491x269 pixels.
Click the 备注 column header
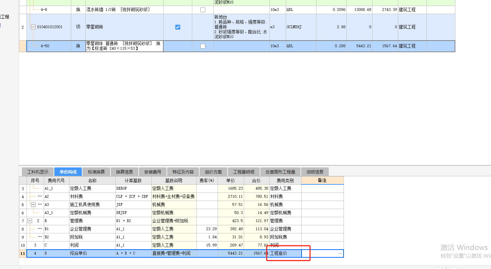coord(322,180)
